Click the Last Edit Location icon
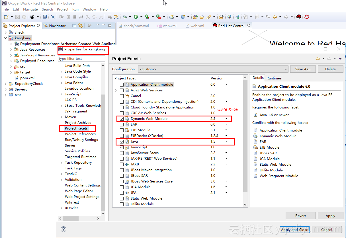 pyautogui.click(x=268, y=17)
